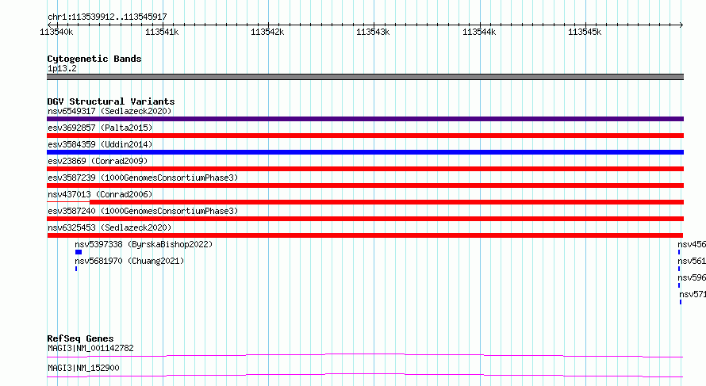Click the esv3584359 (Uddin2014) label

[100, 144]
